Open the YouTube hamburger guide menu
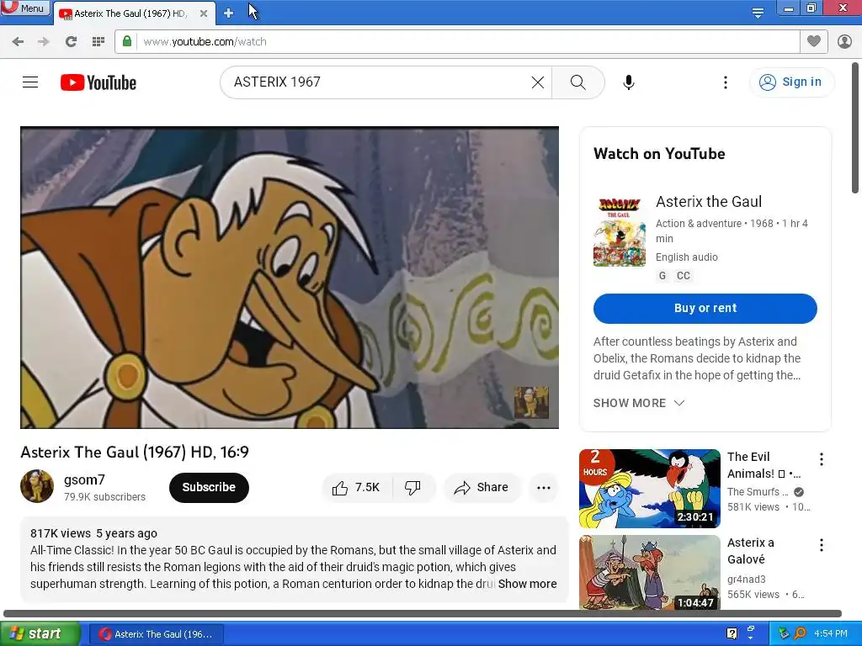This screenshot has height=646, width=862. click(30, 82)
